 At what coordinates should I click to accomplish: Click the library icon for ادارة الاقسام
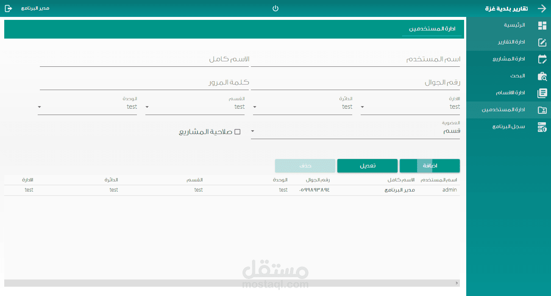pos(542,93)
